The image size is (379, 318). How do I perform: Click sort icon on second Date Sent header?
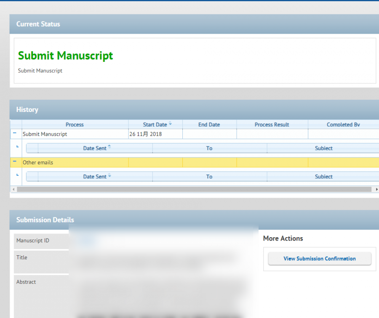[109, 176]
